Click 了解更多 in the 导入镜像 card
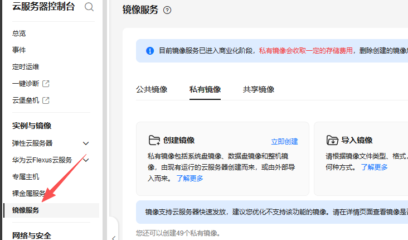This screenshot has height=240, width=408. coord(374,167)
